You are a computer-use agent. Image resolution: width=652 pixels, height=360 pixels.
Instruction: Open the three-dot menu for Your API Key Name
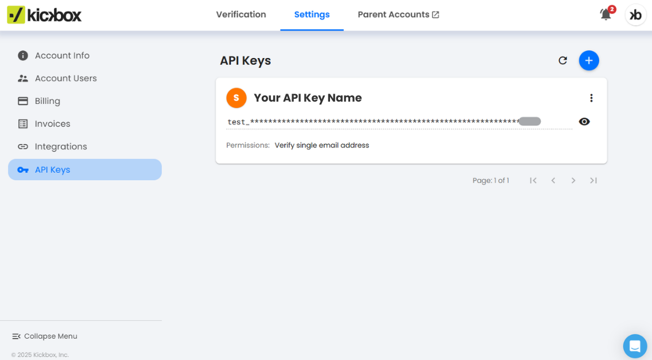pyautogui.click(x=592, y=98)
